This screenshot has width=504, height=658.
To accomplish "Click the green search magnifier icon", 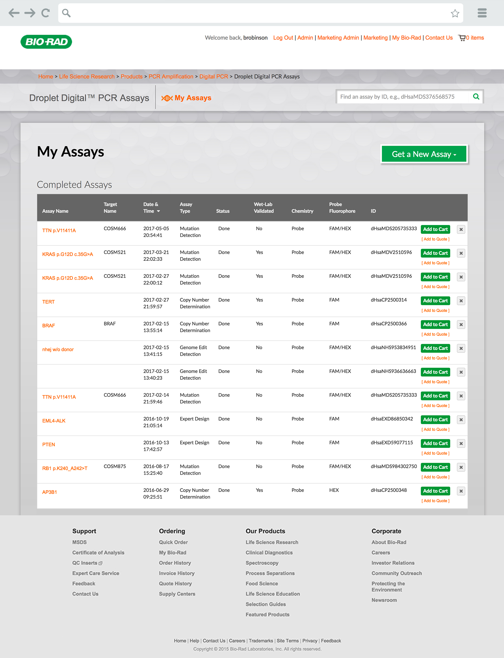I will (476, 97).
